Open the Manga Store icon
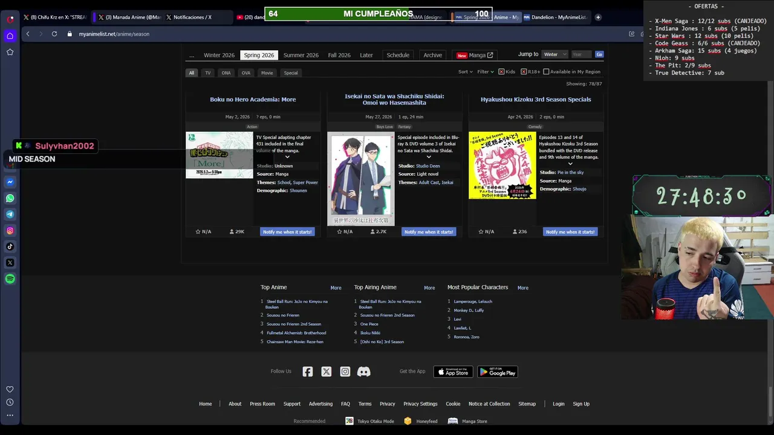 (x=453, y=421)
